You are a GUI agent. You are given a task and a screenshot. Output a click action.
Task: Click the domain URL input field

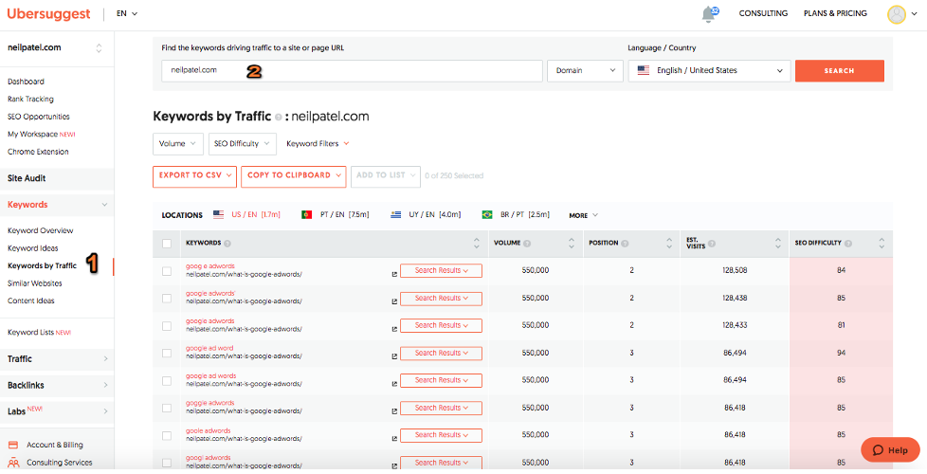tap(351, 70)
